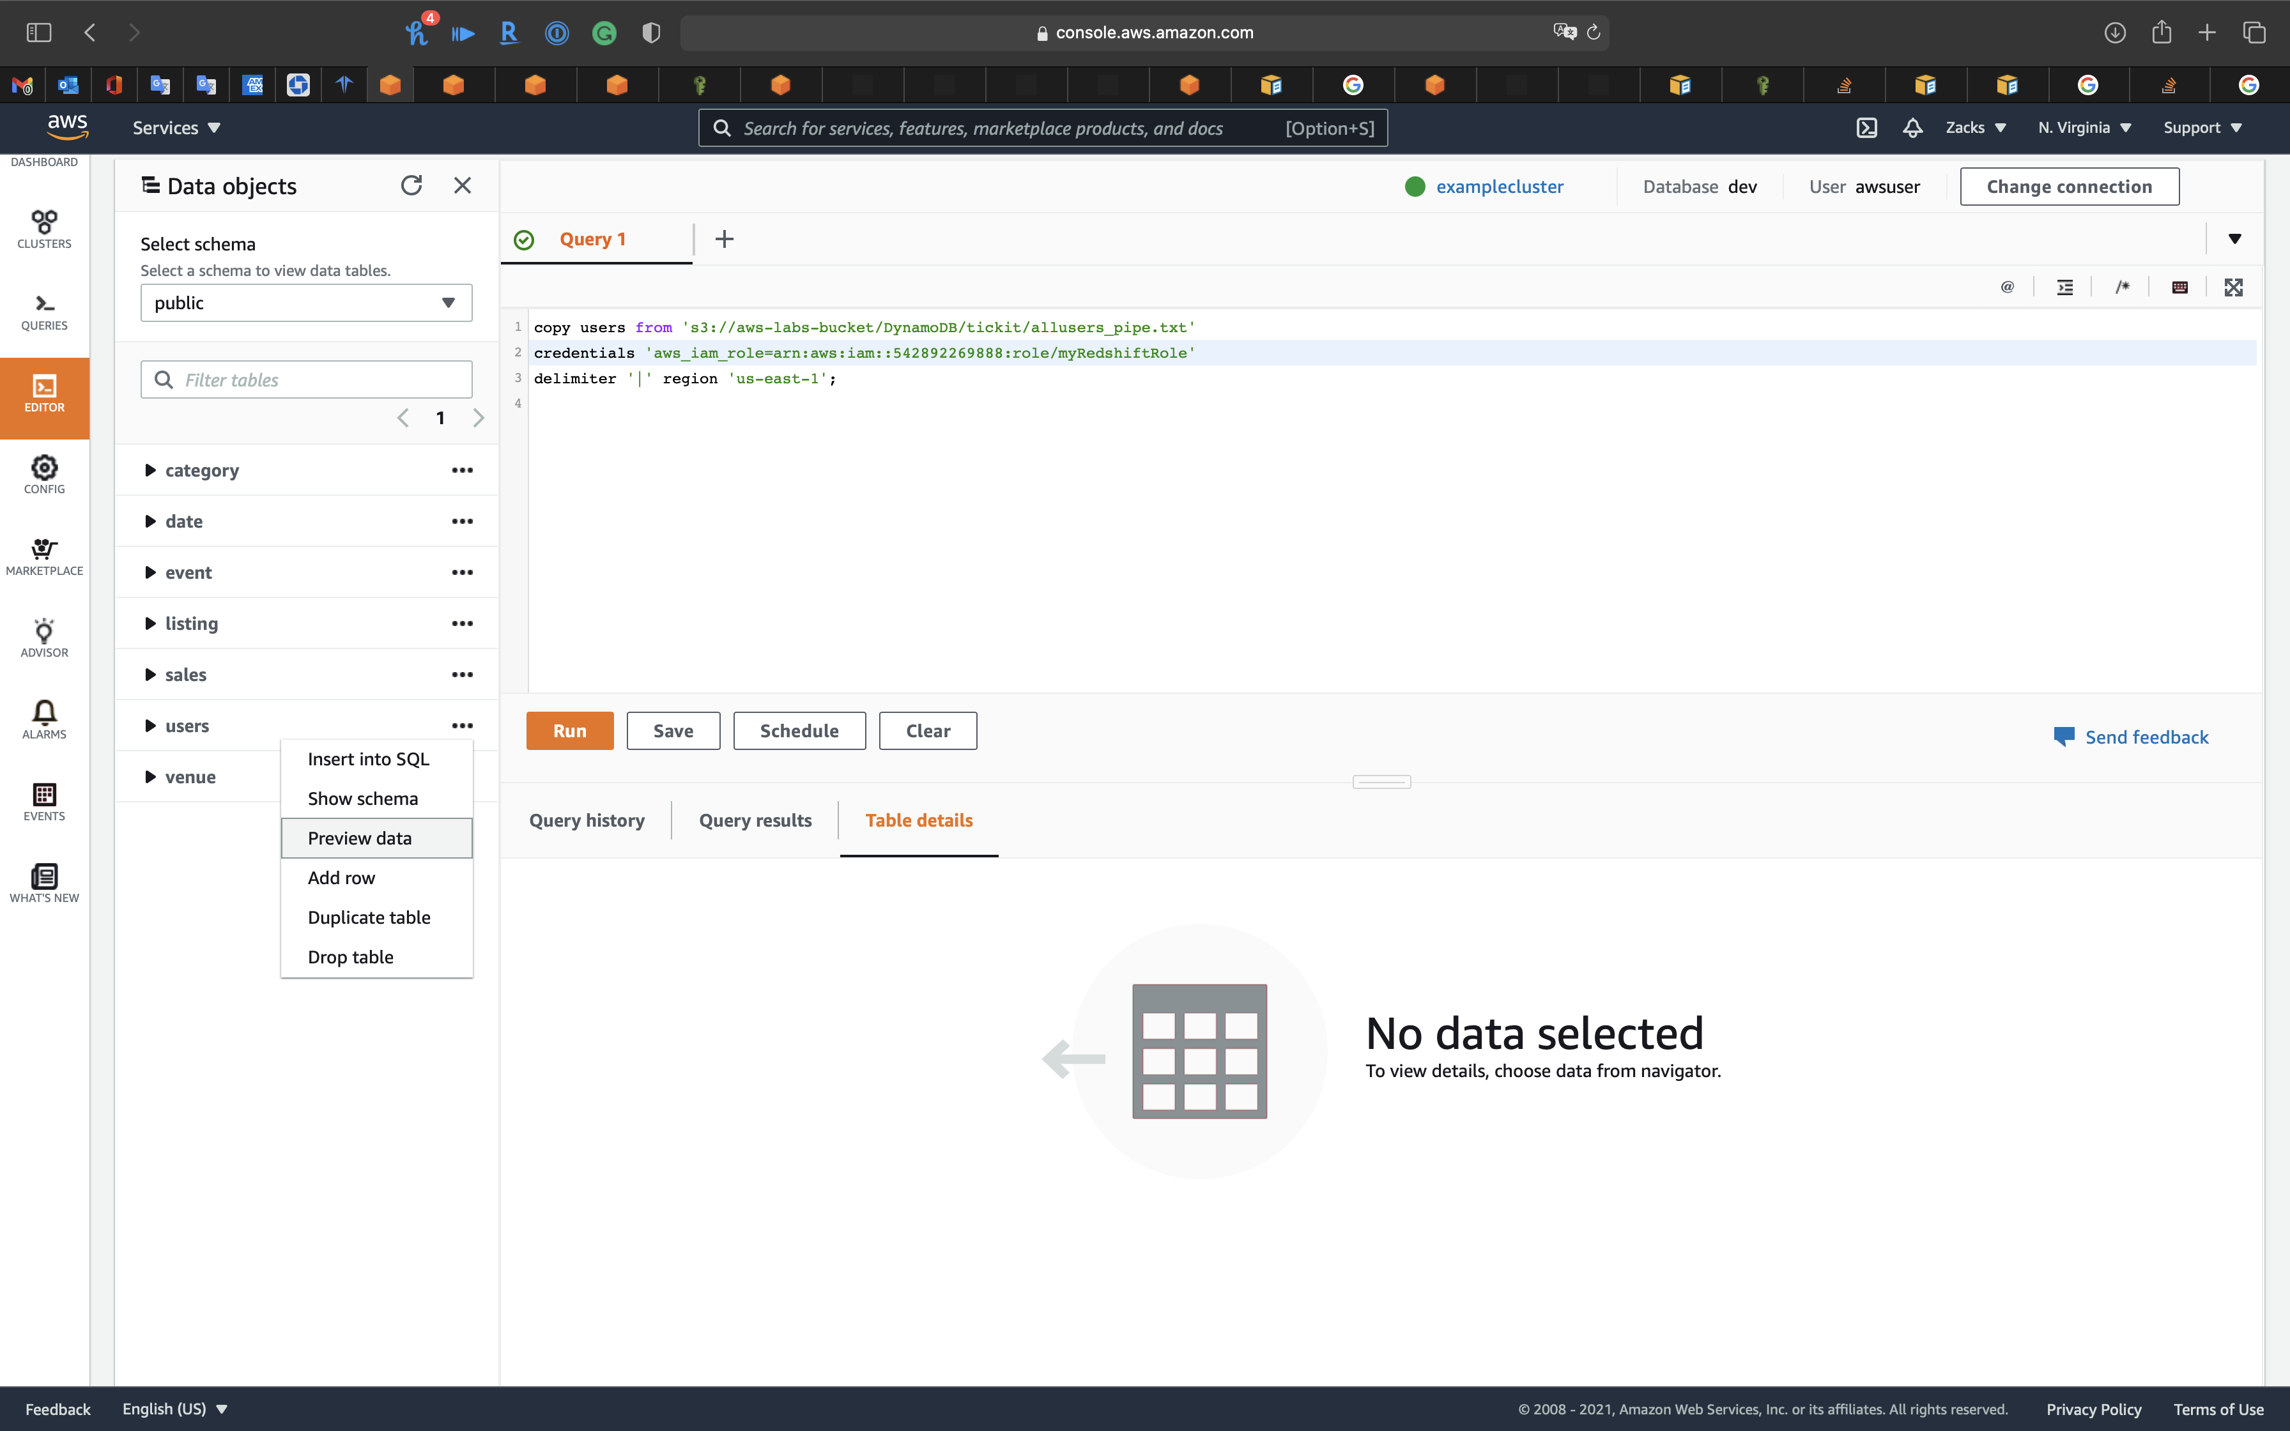Open the N. Virginia region dropdown
The height and width of the screenshot is (1431, 2290).
click(x=2084, y=128)
